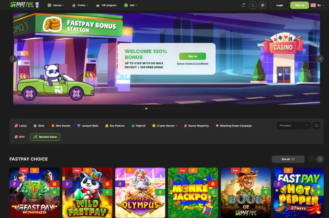Open the FastPay Casino logo home link
The width and height of the screenshot is (329, 218).
(x=22, y=5)
